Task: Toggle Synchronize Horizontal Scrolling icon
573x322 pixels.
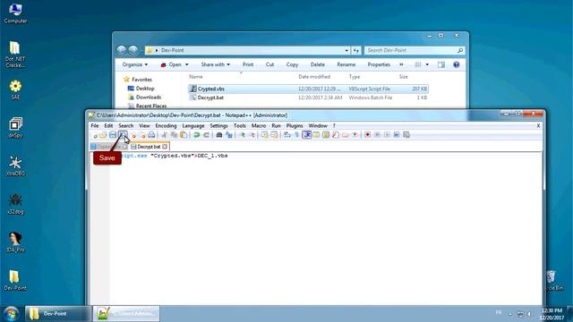Action: click(x=274, y=135)
